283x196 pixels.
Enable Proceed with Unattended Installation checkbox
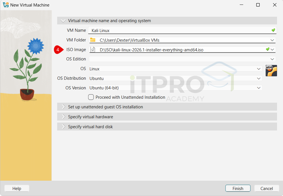91,97
